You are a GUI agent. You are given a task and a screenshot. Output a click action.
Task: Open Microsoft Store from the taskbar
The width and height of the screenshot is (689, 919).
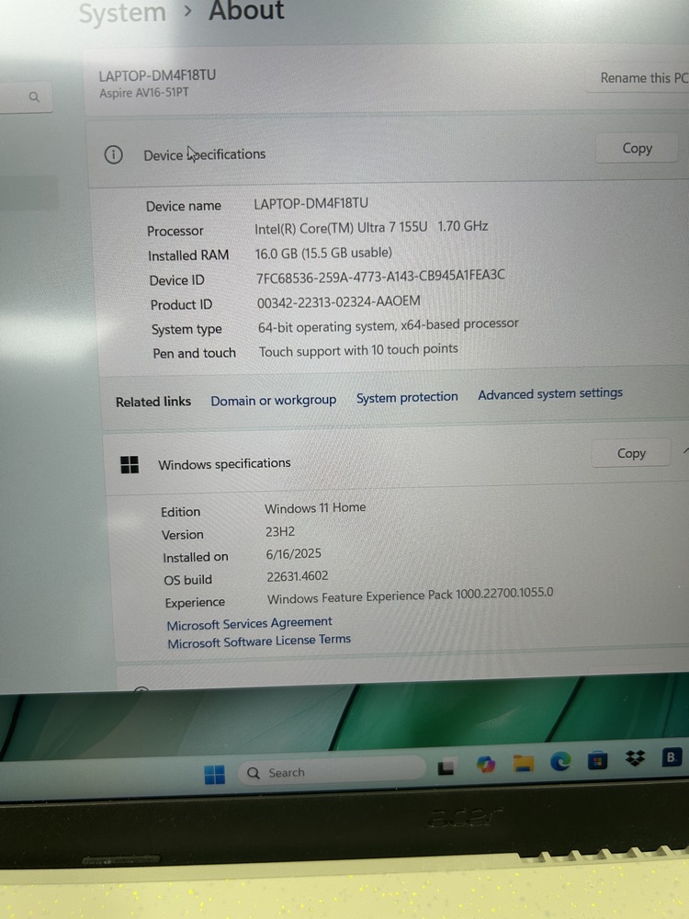[598, 760]
